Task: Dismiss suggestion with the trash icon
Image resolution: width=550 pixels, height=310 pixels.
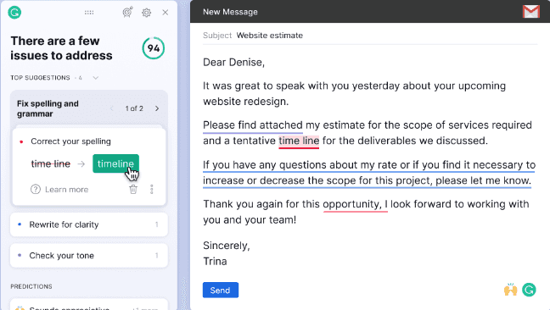Action: click(133, 189)
